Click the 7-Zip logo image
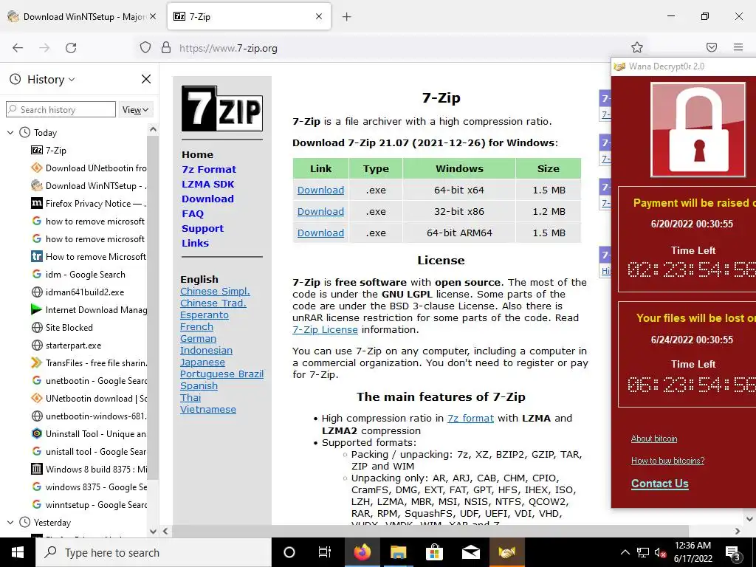 [222, 109]
